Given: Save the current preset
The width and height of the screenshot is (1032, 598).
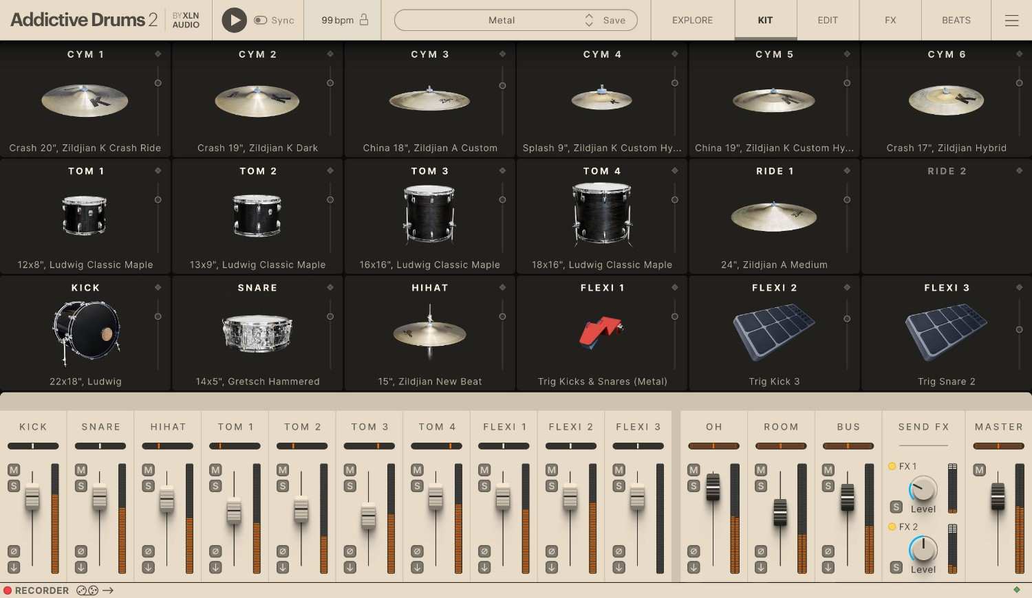Looking at the screenshot, I should pos(614,20).
